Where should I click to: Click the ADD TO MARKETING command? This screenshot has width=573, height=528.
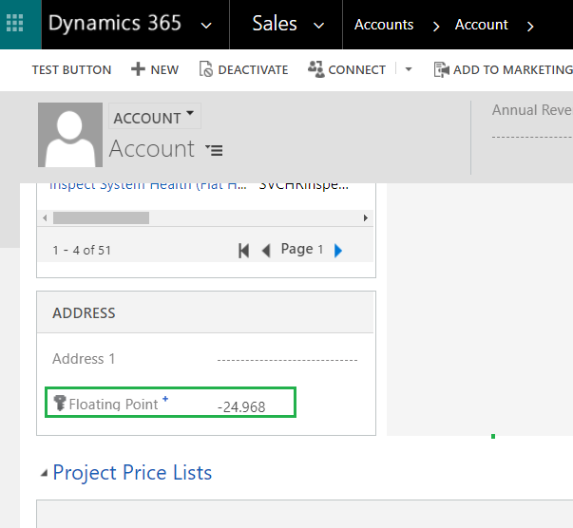(504, 69)
